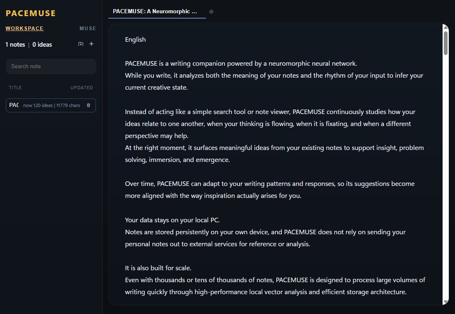This screenshot has width=455, height=314.
Task: Sort notes by the UPDATED column header
Action: [x=81, y=88]
